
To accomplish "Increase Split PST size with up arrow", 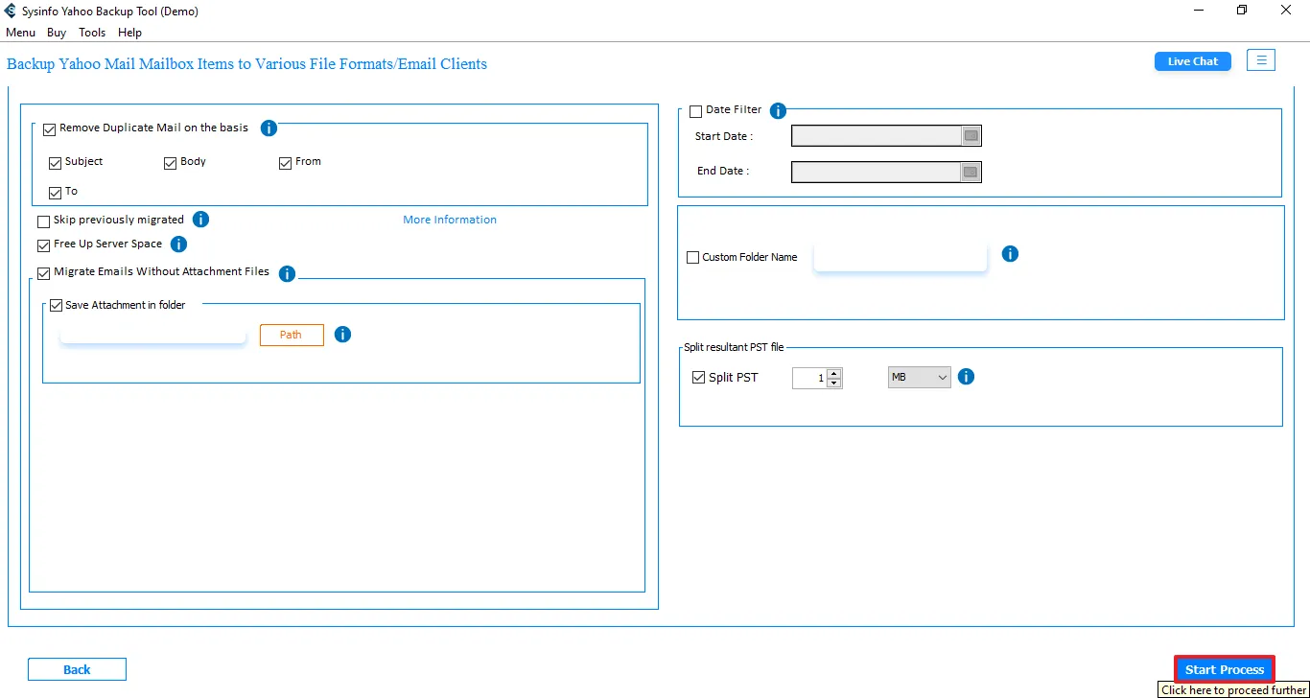I will pos(833,373).
